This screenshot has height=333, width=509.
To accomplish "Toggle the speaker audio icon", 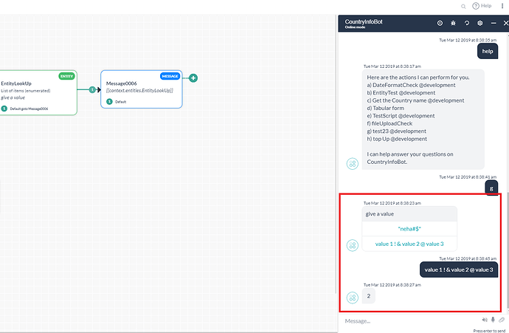I will point(485,320).
